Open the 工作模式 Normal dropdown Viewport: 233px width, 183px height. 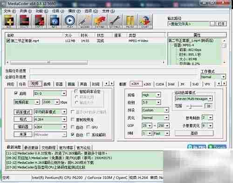(x=213, y=77)
